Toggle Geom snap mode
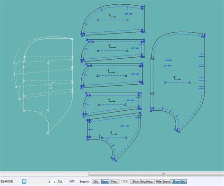The width and height of the screenshot is (224, 186). point(105,181)
